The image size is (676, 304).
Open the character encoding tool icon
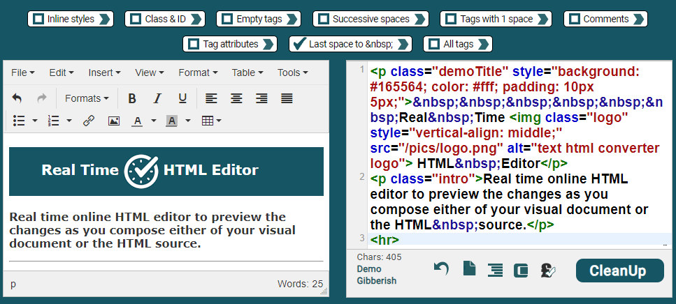point(548,270)
